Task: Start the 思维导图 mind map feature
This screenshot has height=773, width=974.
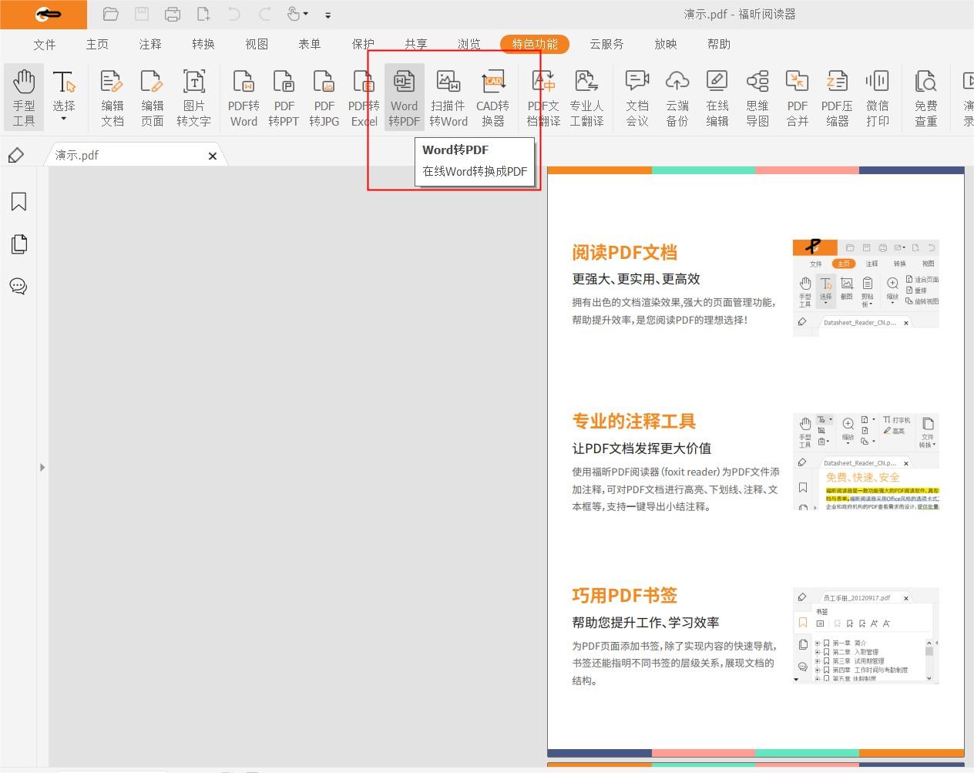Action: click(757, 96)
